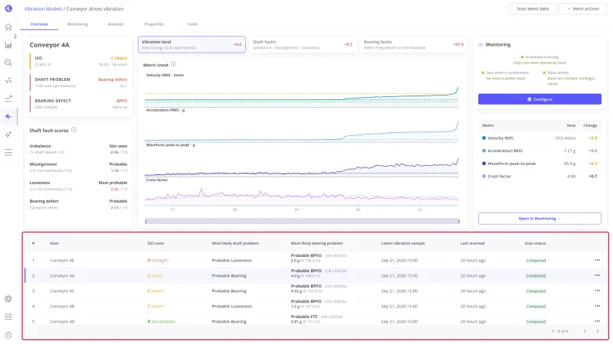Open the sparkles icon in sidebar
Screen dimensions: 613x344
pos(8,135)
